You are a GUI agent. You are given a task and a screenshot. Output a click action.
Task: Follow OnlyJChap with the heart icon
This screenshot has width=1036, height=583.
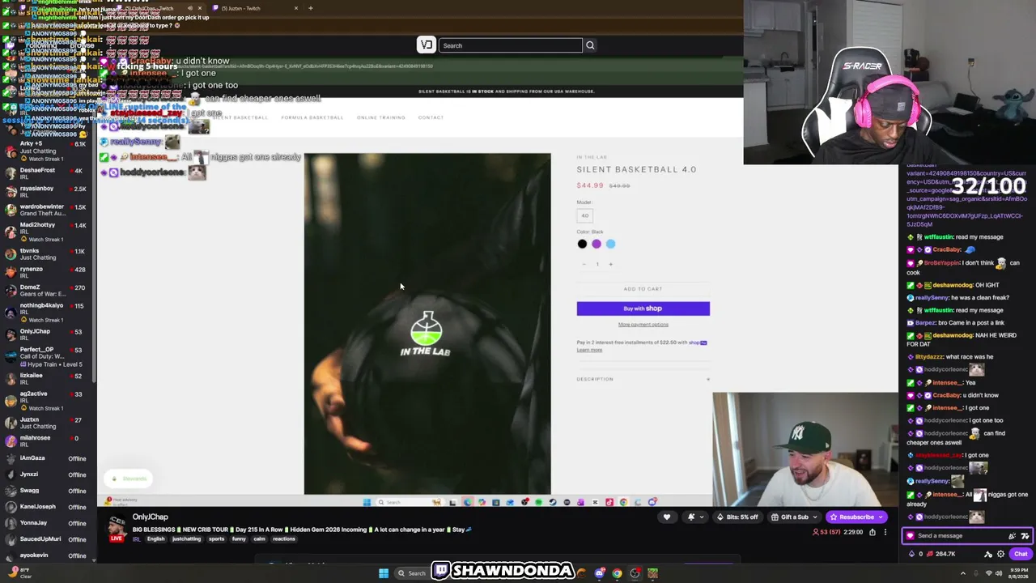coord(667,517)
